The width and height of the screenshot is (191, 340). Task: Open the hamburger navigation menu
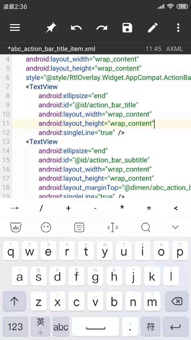(15, 28)
